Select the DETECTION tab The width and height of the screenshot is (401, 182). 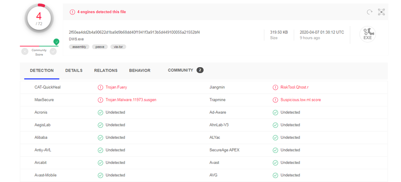pos(42,70)
